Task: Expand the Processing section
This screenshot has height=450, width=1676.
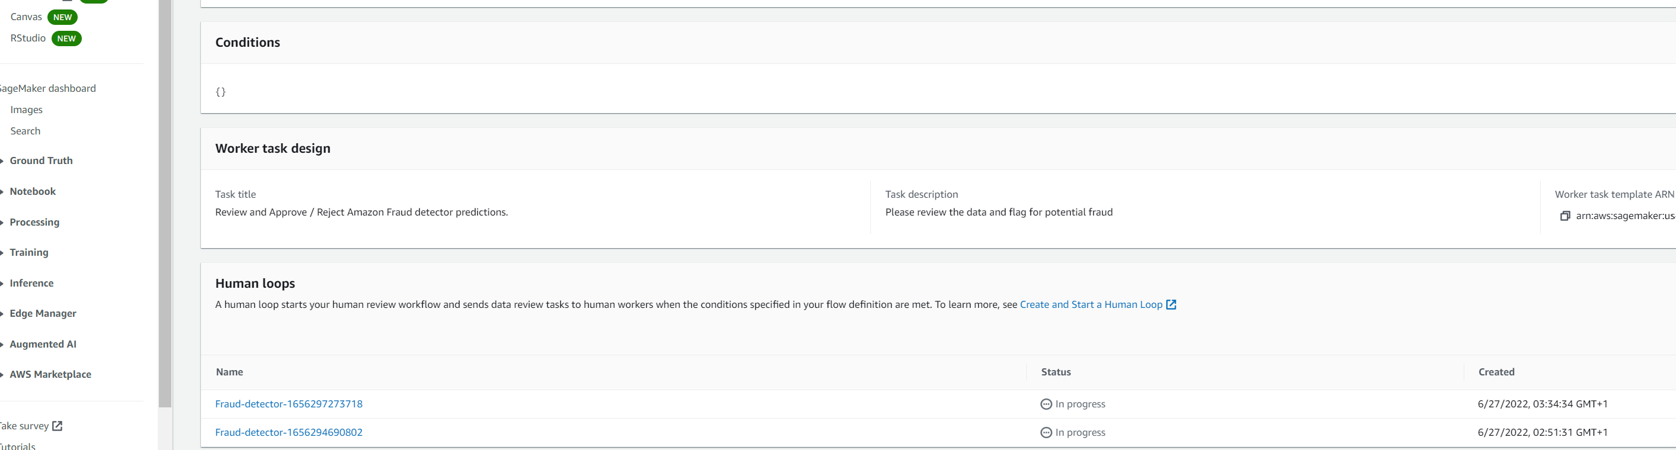Action: pyautogui.click(x=34, y=222)
